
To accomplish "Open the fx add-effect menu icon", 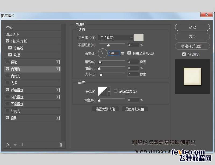I will 8,145.
